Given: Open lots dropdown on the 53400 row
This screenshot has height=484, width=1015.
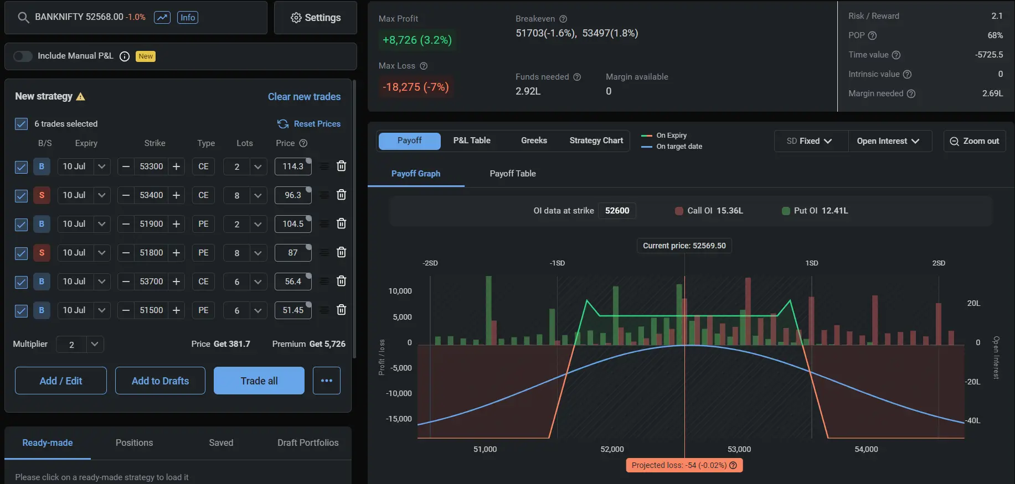Looking at the screenshot, I should point(257,195).
